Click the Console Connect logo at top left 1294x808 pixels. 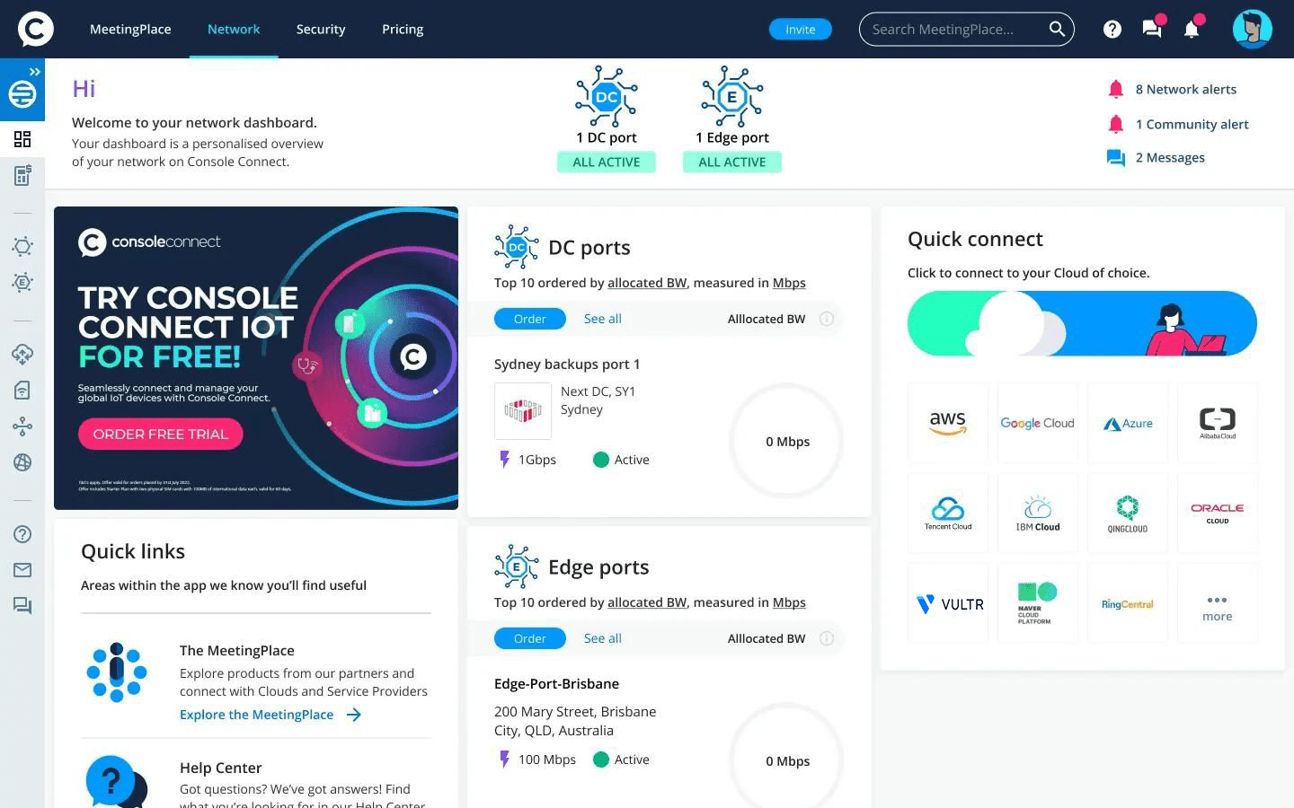[36, 29]
